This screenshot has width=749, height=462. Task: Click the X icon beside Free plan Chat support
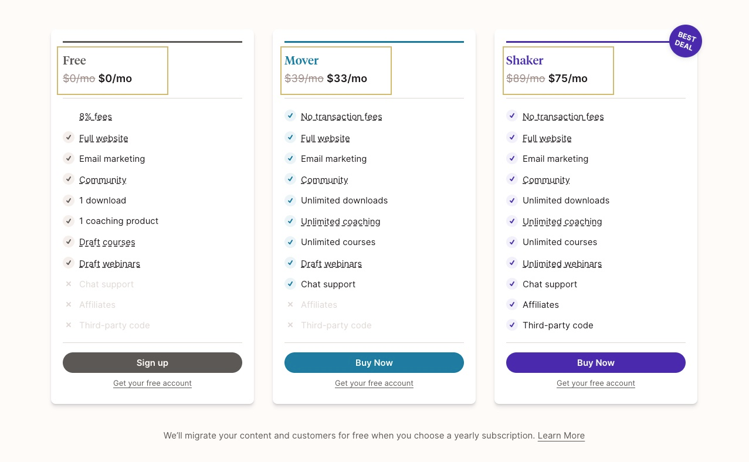69,284
